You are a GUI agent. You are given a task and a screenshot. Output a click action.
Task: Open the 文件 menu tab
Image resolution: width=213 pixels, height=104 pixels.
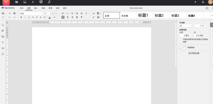click(22, 8)
